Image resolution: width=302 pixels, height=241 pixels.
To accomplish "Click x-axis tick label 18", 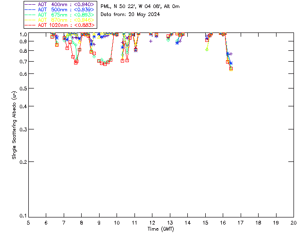I will [x=258, y=223].
